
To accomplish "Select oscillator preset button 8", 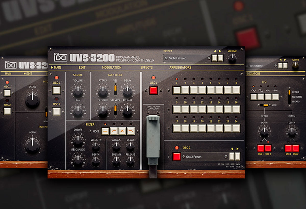I will point(236,90).
